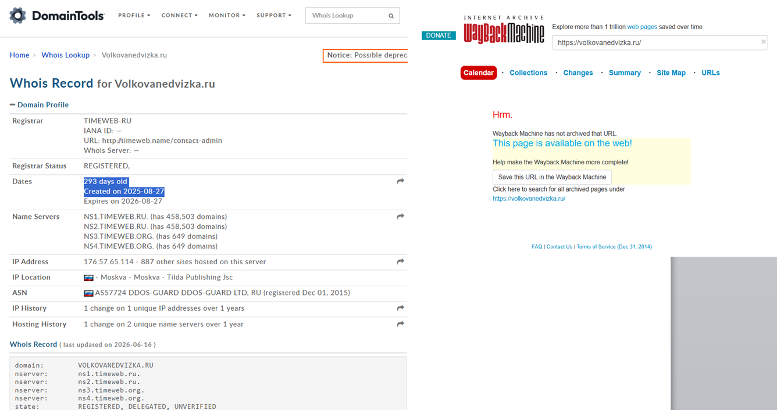
Task: Open the Terms of Service footer link
Action: point(614,247)
